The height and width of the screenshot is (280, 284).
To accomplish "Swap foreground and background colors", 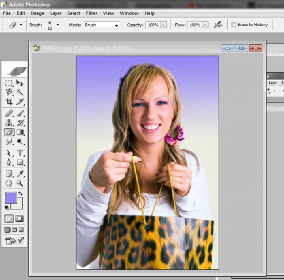I will tap(20, 194).
